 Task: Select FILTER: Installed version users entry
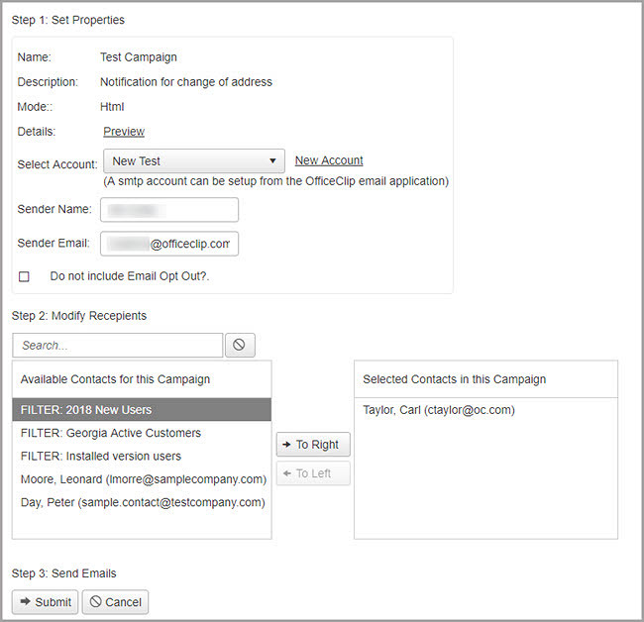tap(142, 457)
